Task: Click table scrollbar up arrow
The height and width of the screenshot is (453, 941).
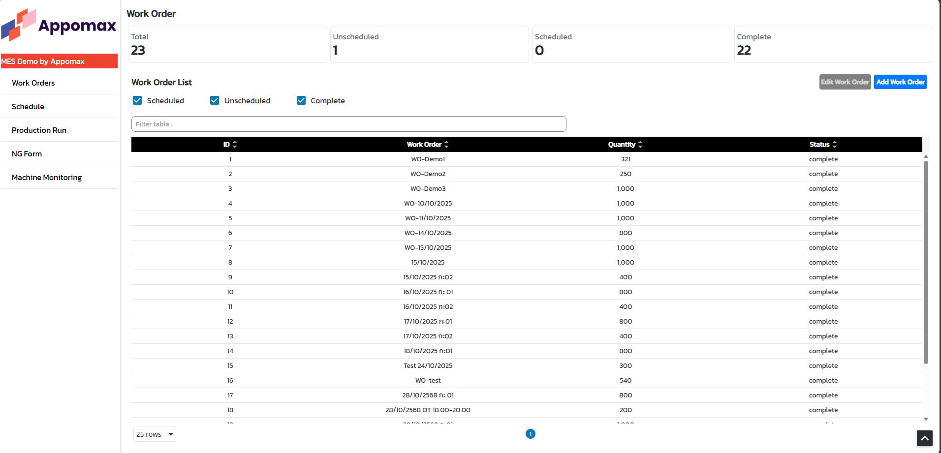Action: 926,156
